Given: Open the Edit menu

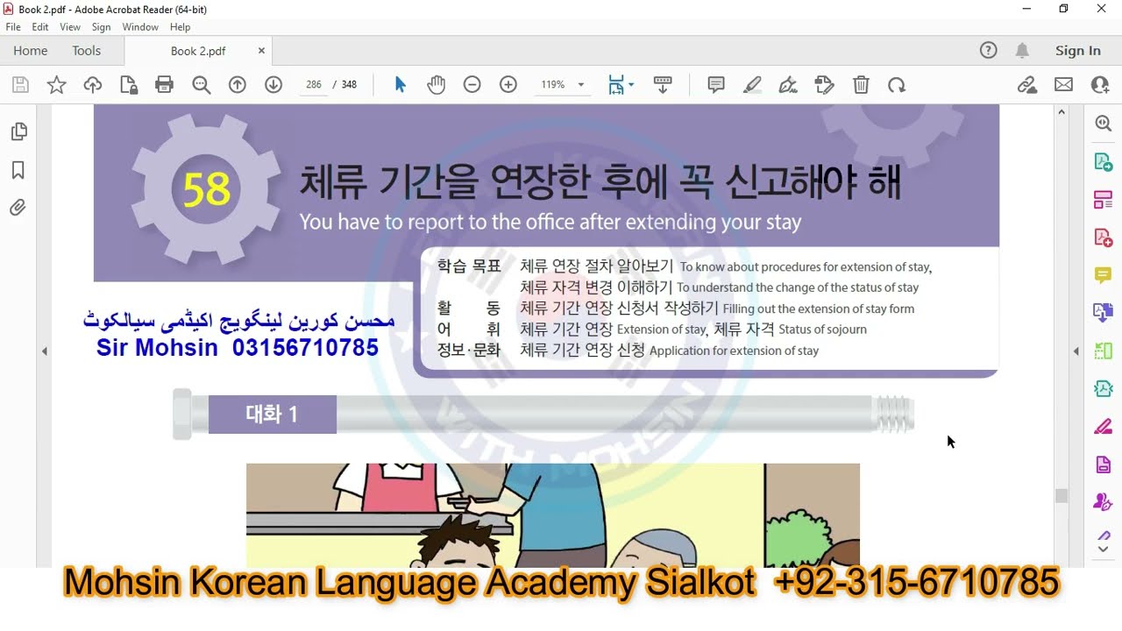Looking at the screenshot, I should click(40, 27).
